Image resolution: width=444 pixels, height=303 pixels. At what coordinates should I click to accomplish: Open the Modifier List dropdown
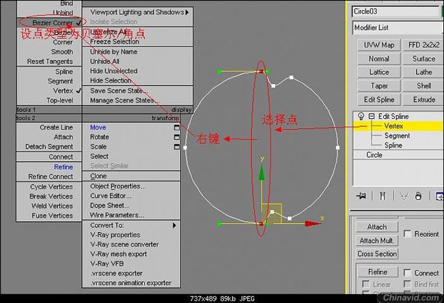tap(398, 28)
